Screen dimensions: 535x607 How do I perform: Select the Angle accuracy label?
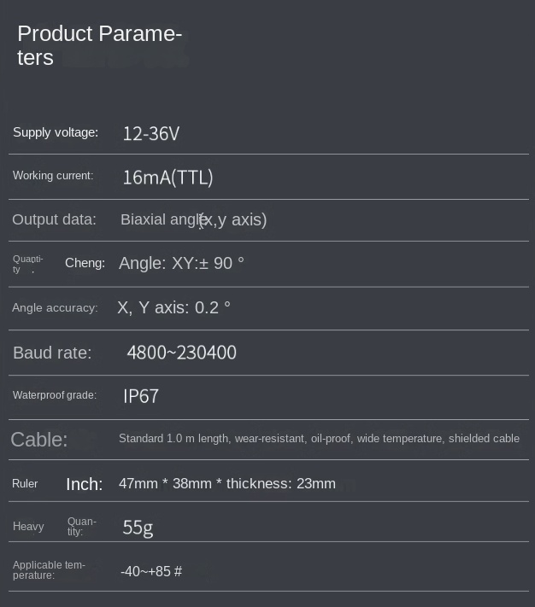point(55,307)
